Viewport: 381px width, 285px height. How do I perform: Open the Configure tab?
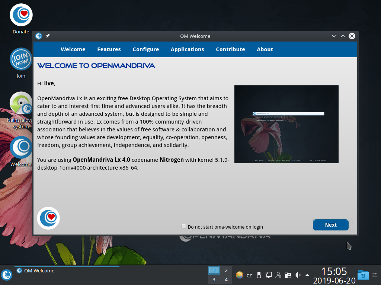pos(145,49)
